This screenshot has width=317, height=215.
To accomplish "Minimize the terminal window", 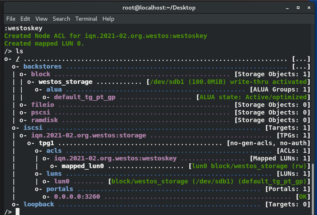I will 287,8.
